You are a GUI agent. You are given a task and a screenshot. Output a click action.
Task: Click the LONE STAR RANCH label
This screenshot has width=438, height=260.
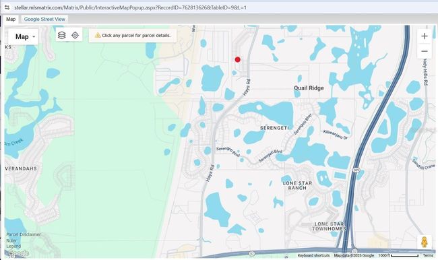[297, 185]
